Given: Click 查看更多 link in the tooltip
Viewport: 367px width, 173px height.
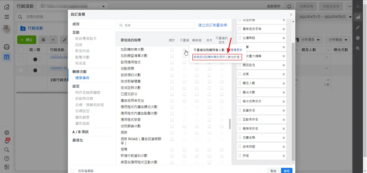Looking at the screenshot, I should pos(236,50).
